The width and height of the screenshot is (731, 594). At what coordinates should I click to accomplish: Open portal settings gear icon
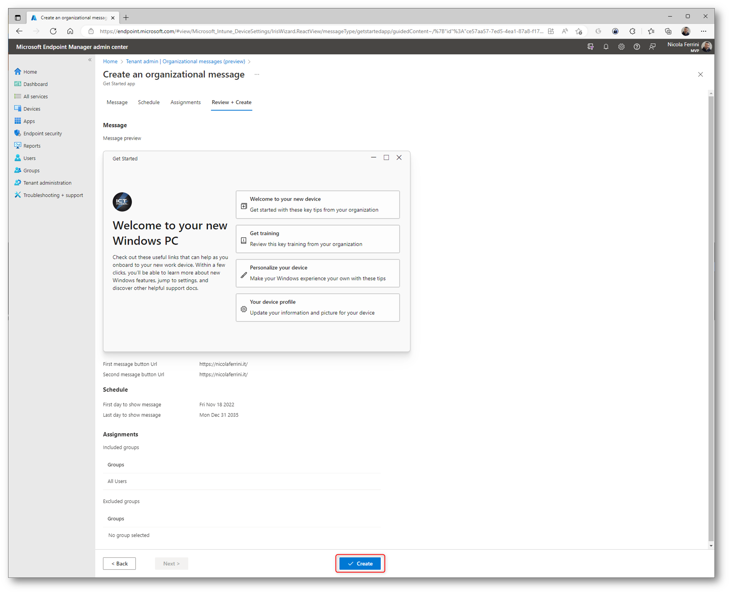tap(621, 47)
